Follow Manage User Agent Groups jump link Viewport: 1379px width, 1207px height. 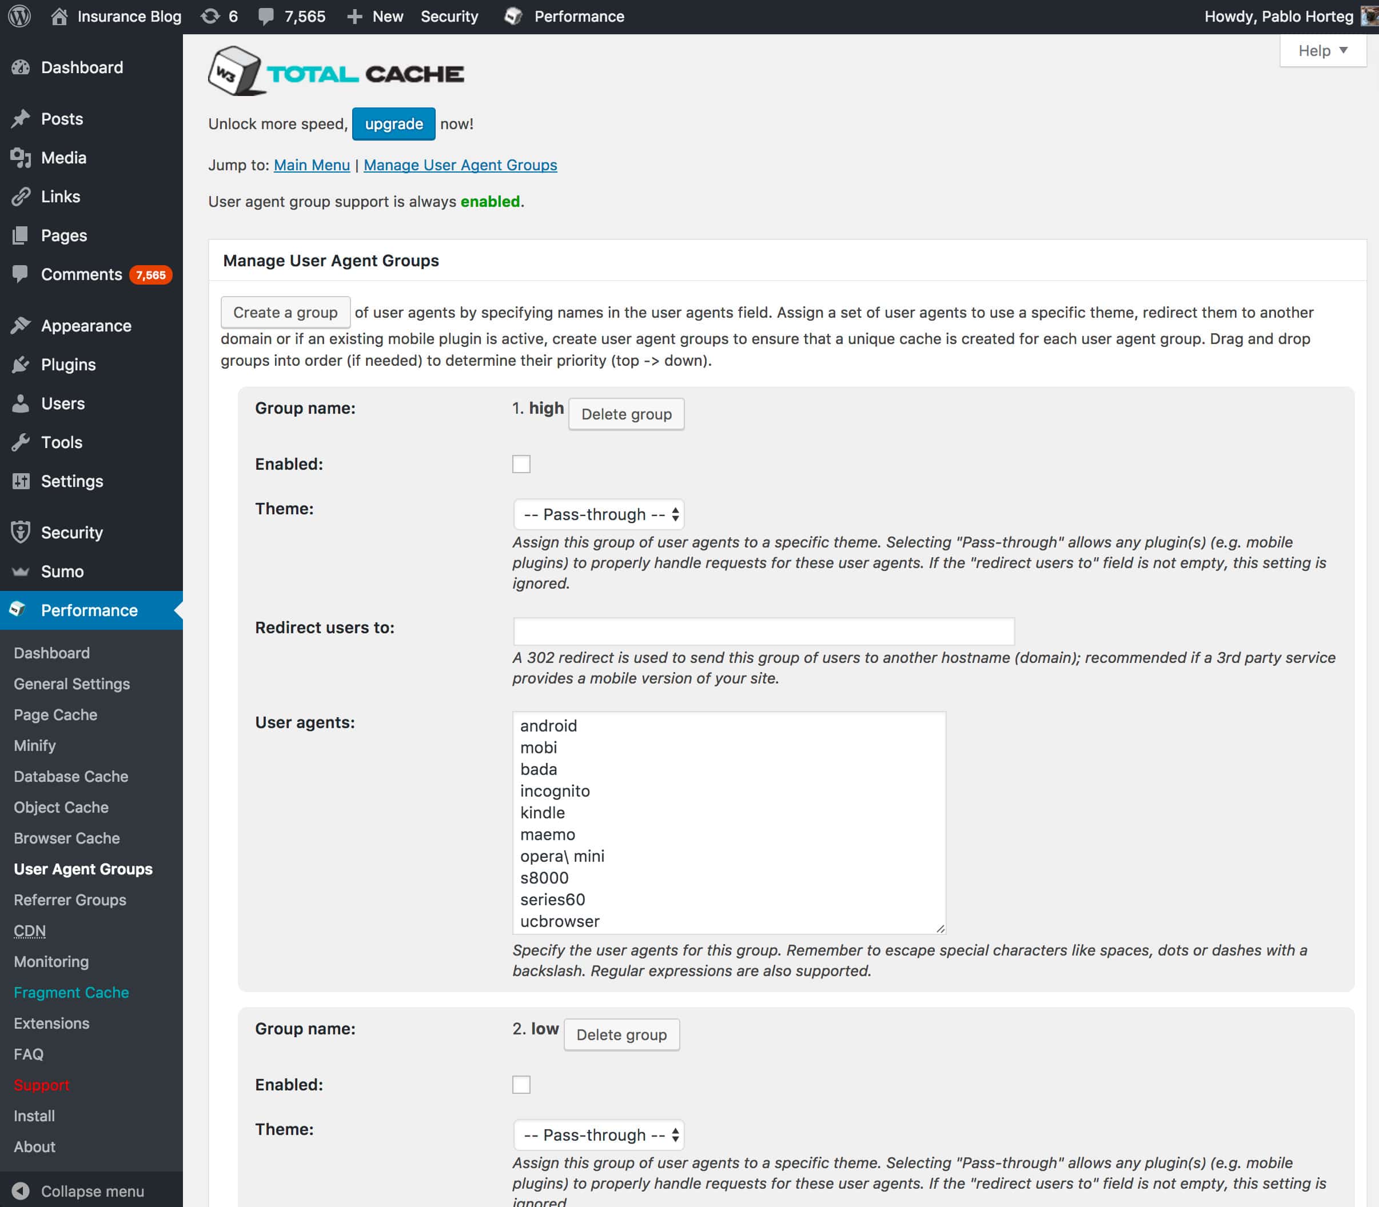tap(460, 165)
